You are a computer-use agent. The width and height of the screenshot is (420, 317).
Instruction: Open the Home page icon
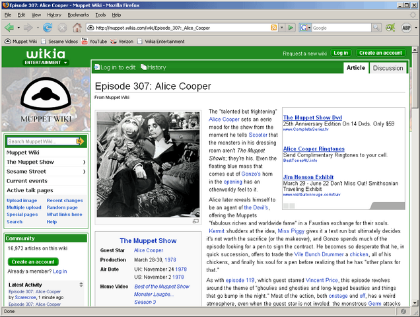(x=77, y=27)
